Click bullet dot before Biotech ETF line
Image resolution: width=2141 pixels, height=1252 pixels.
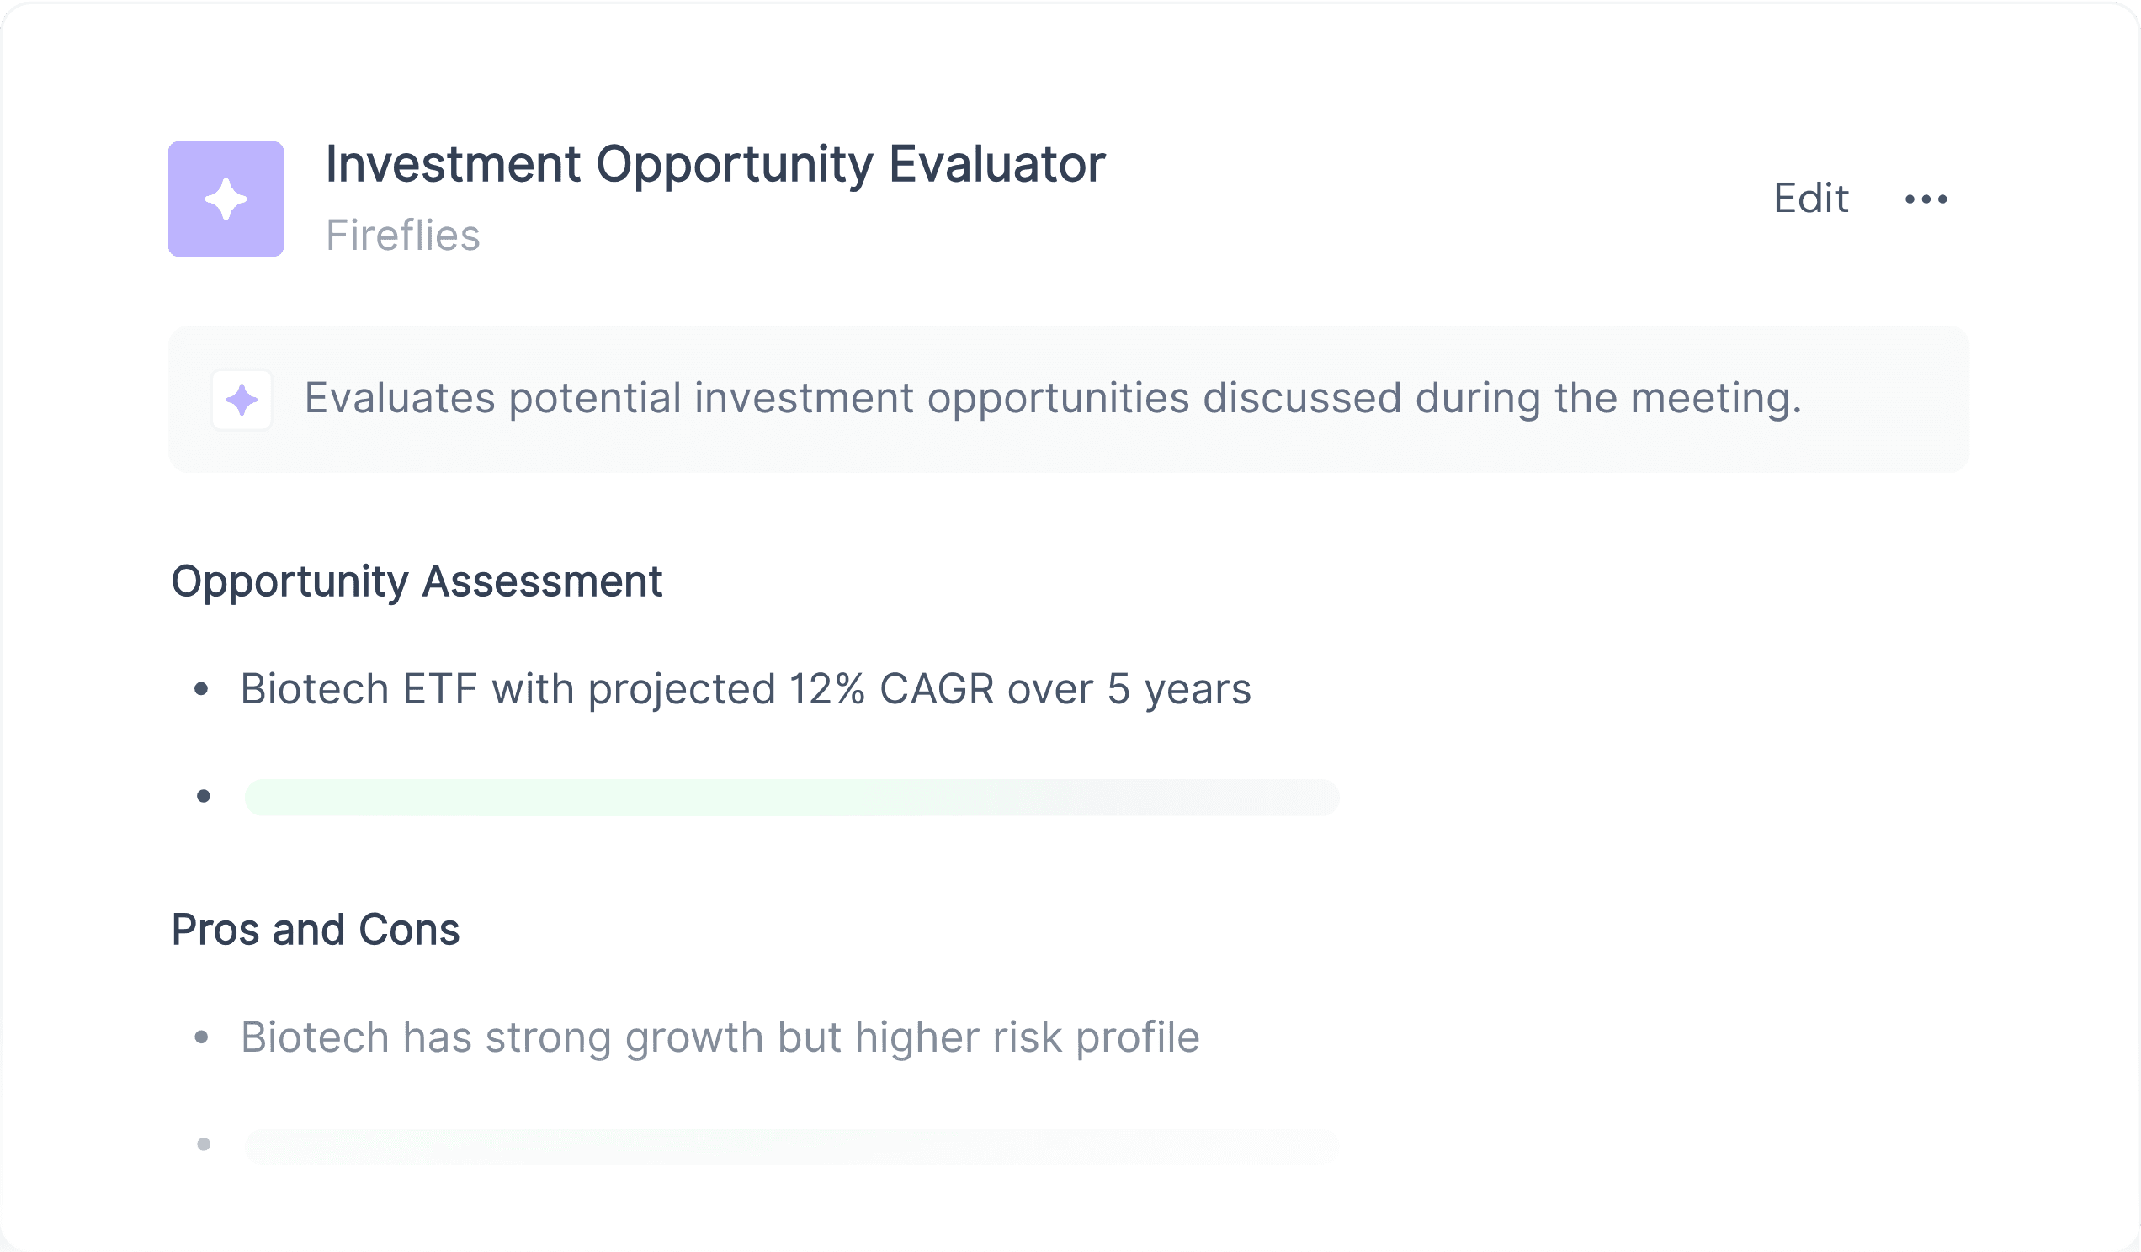point(201,689)
